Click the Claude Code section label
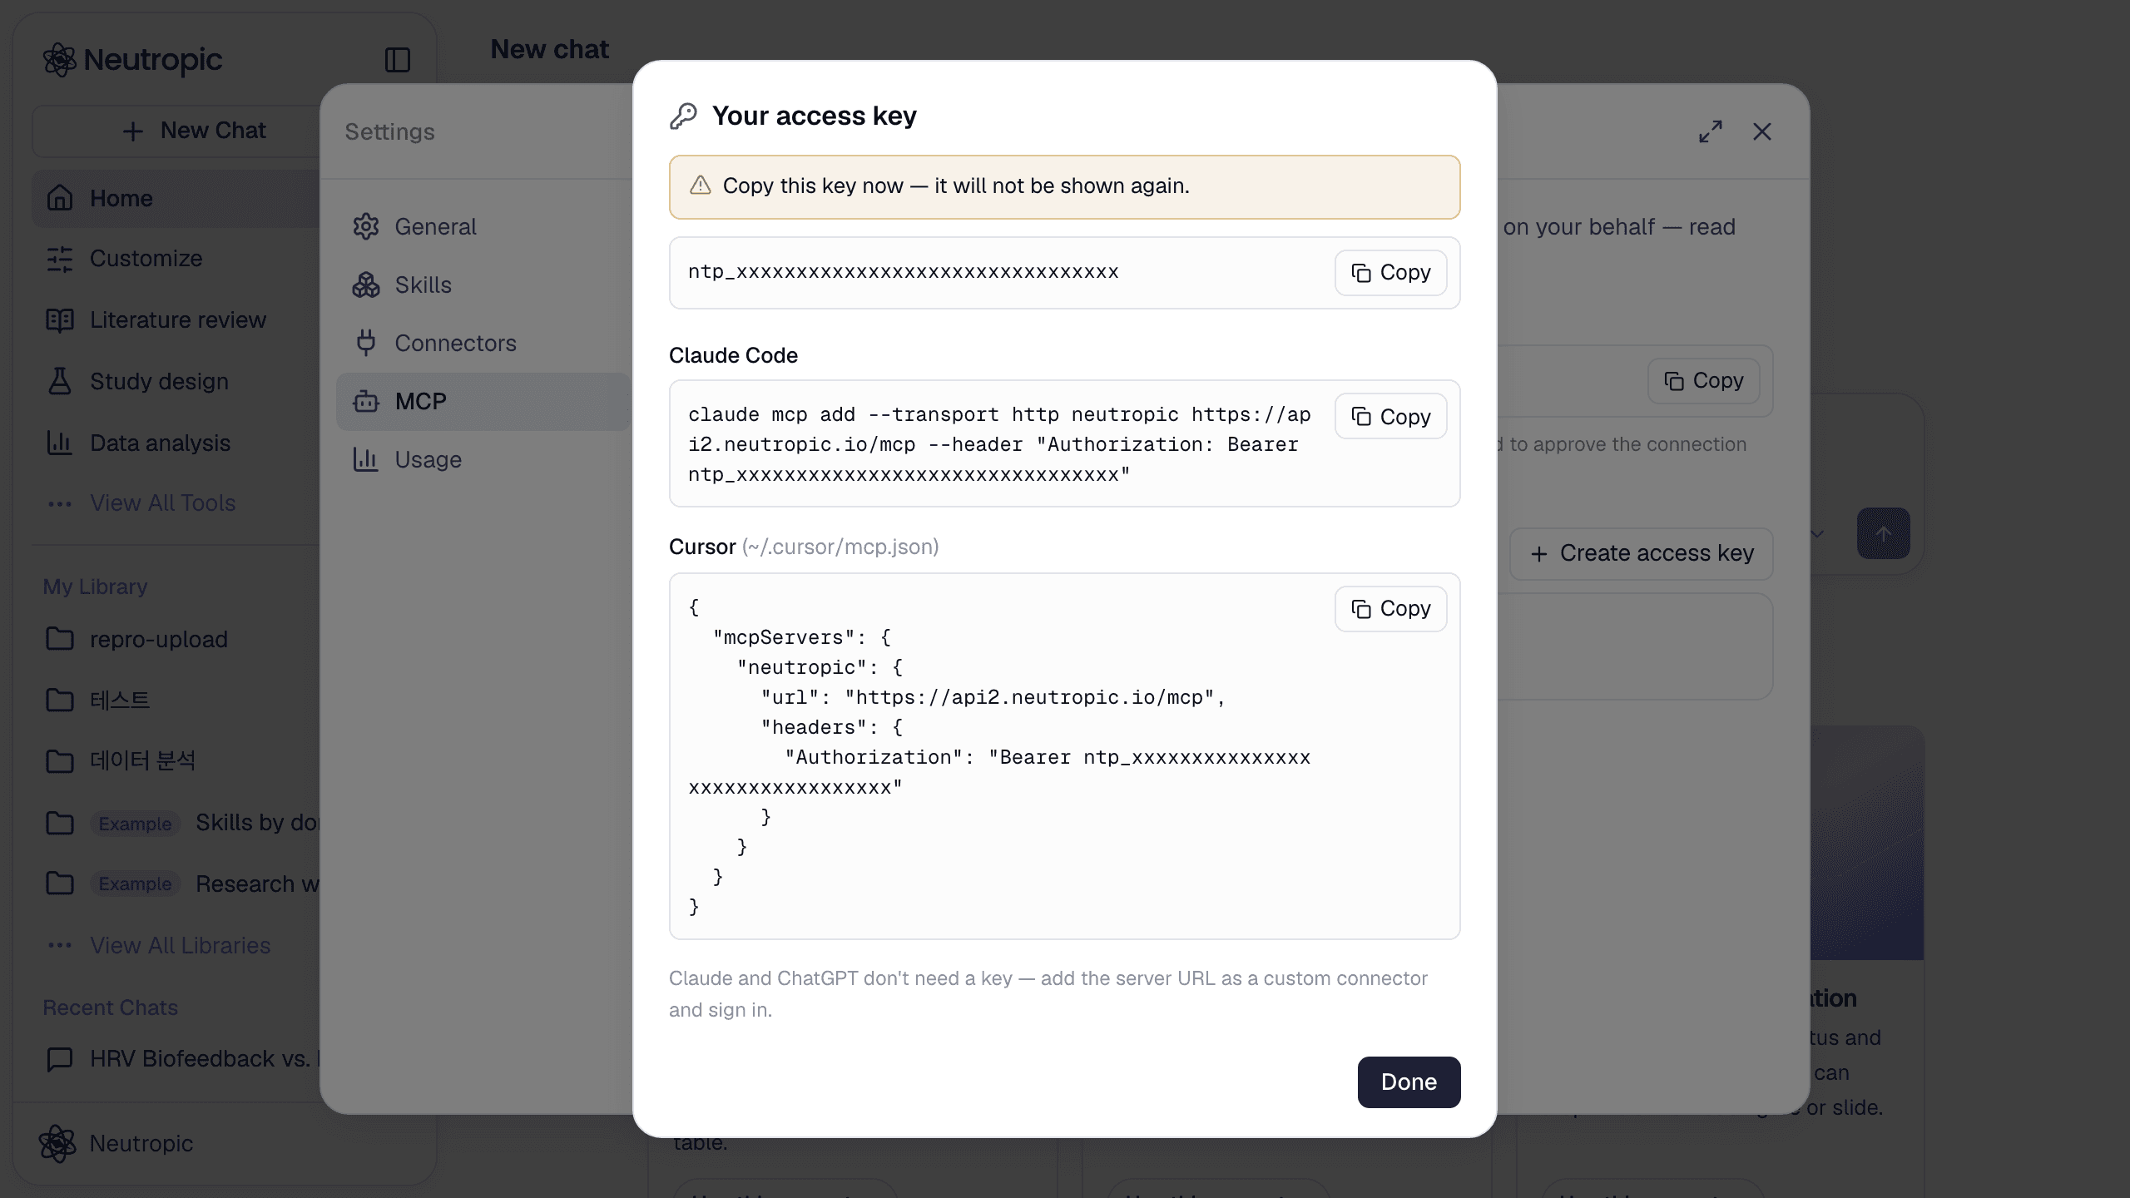Screen dimensions: 2130x1198 [733, 356]
